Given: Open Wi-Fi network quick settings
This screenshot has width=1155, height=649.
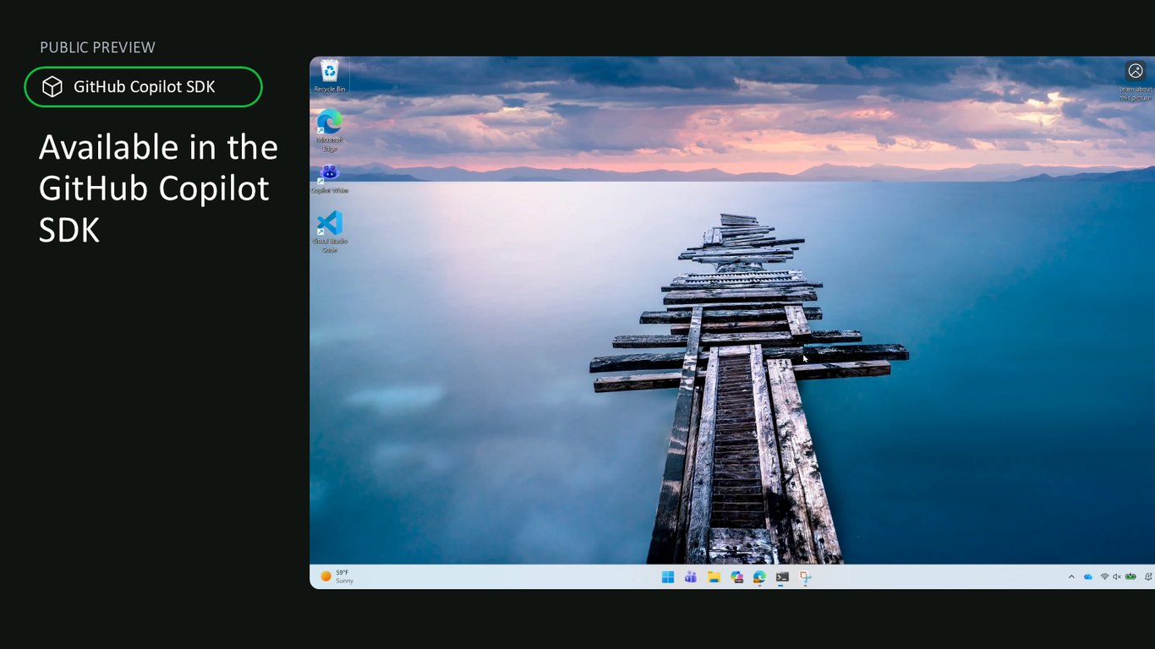Looking at the screenshot, I should pos(1104,576).
